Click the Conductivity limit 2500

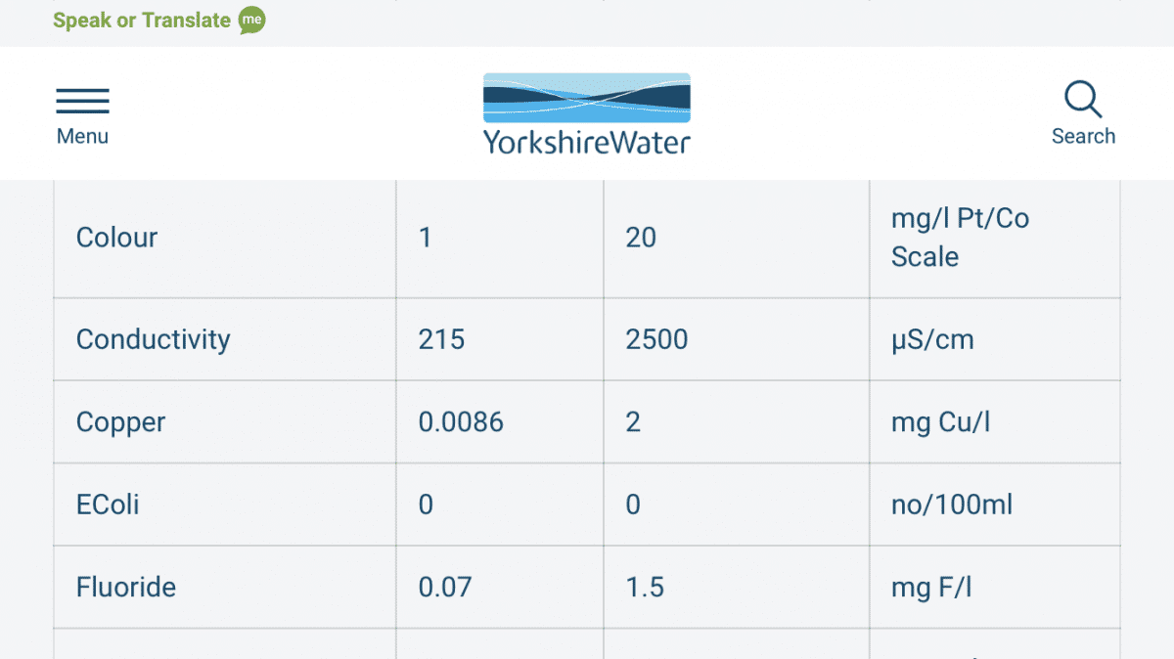pyautogui.click(x=656, y=339)
